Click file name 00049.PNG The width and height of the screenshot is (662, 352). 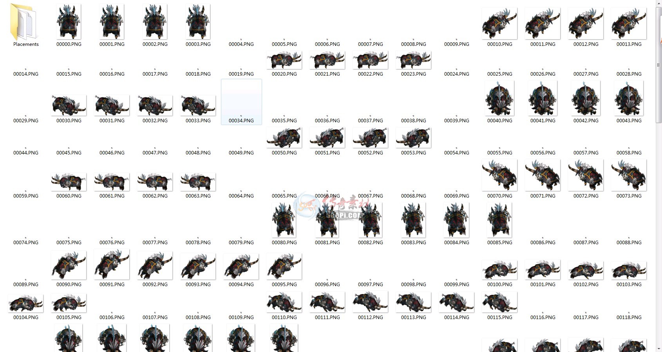coord(241,152)
